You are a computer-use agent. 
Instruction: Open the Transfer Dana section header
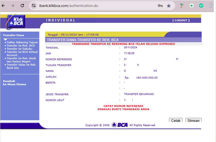[14, 35]
